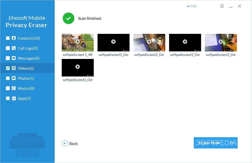Click the Call Logs phone icon
Image resolution: width=252 pixels, height=163 pixels.
point(14,48)
